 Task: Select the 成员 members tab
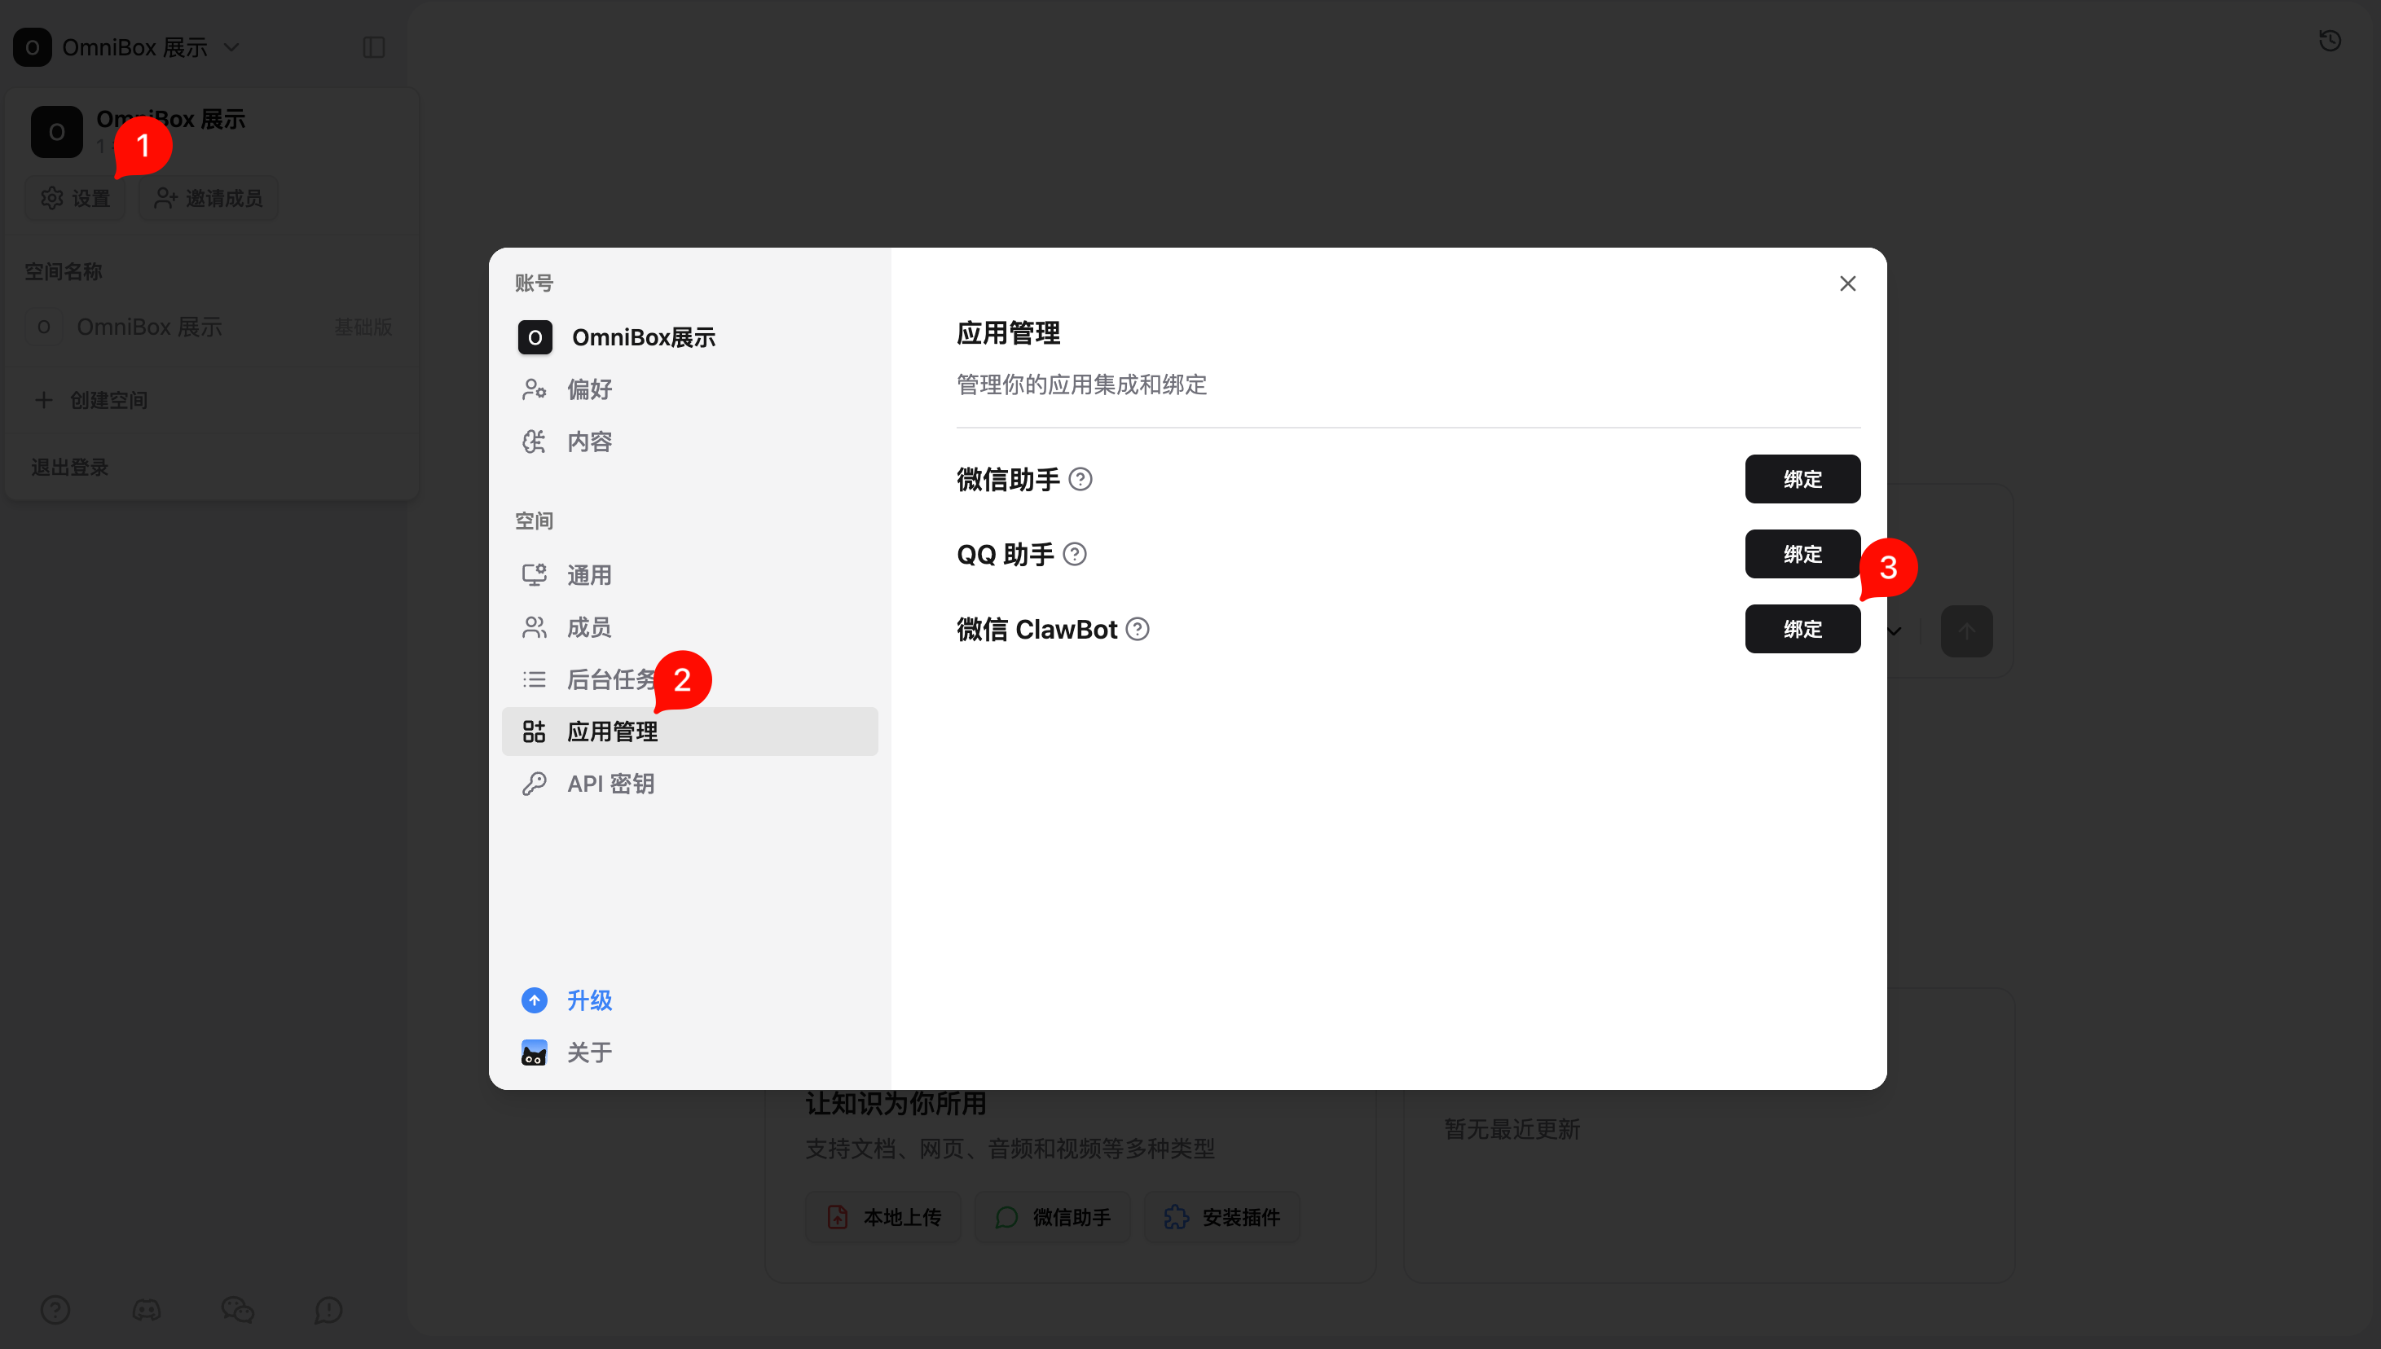589,627
